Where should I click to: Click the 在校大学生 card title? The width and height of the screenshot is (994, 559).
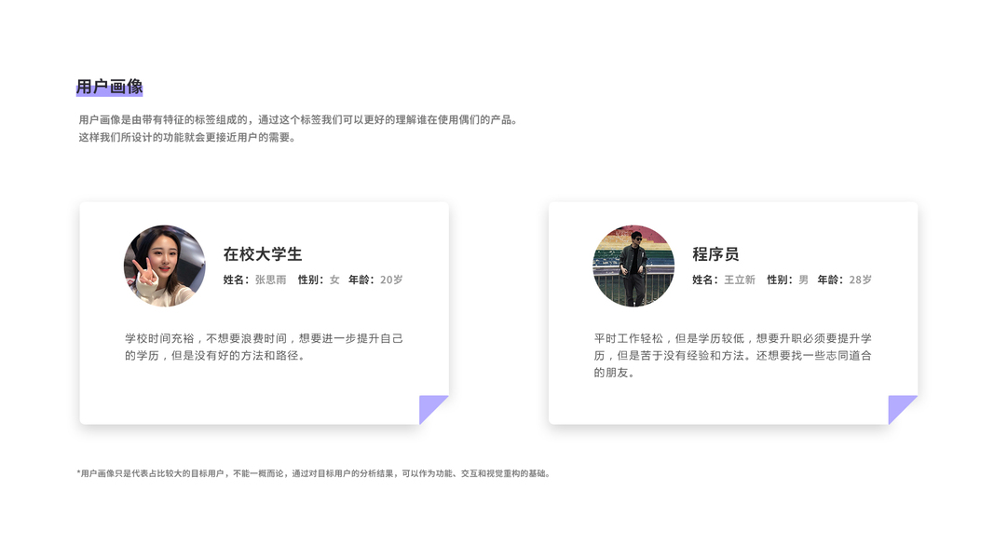pos(263,254)
